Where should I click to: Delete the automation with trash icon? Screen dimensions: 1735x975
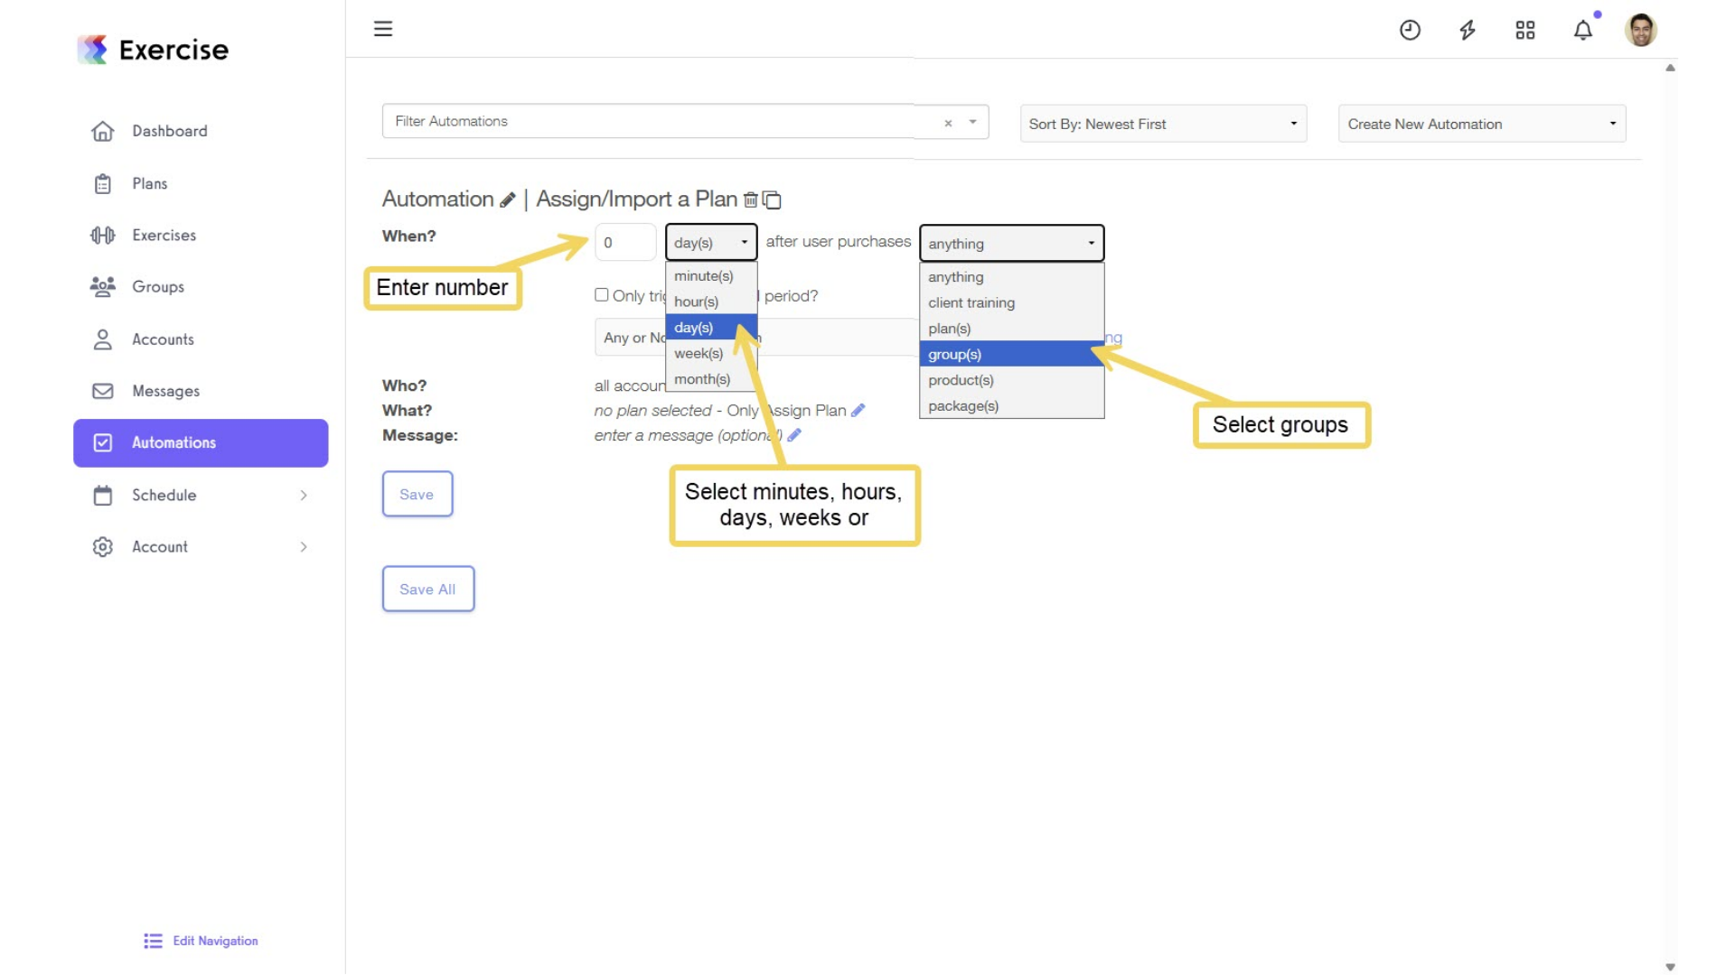[x=750, y=200]
